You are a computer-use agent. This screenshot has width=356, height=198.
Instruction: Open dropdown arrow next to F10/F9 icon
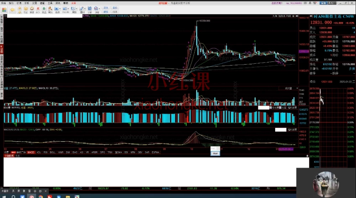(68, 9)
